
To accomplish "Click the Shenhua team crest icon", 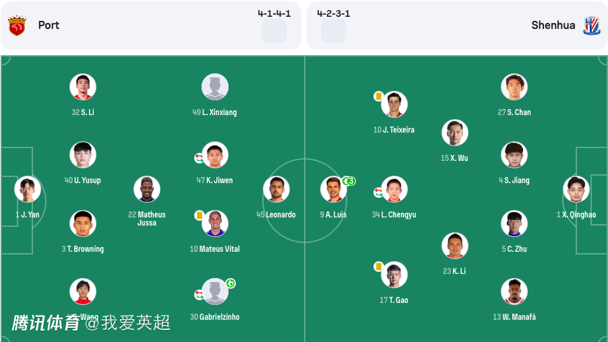I will 592,26.
